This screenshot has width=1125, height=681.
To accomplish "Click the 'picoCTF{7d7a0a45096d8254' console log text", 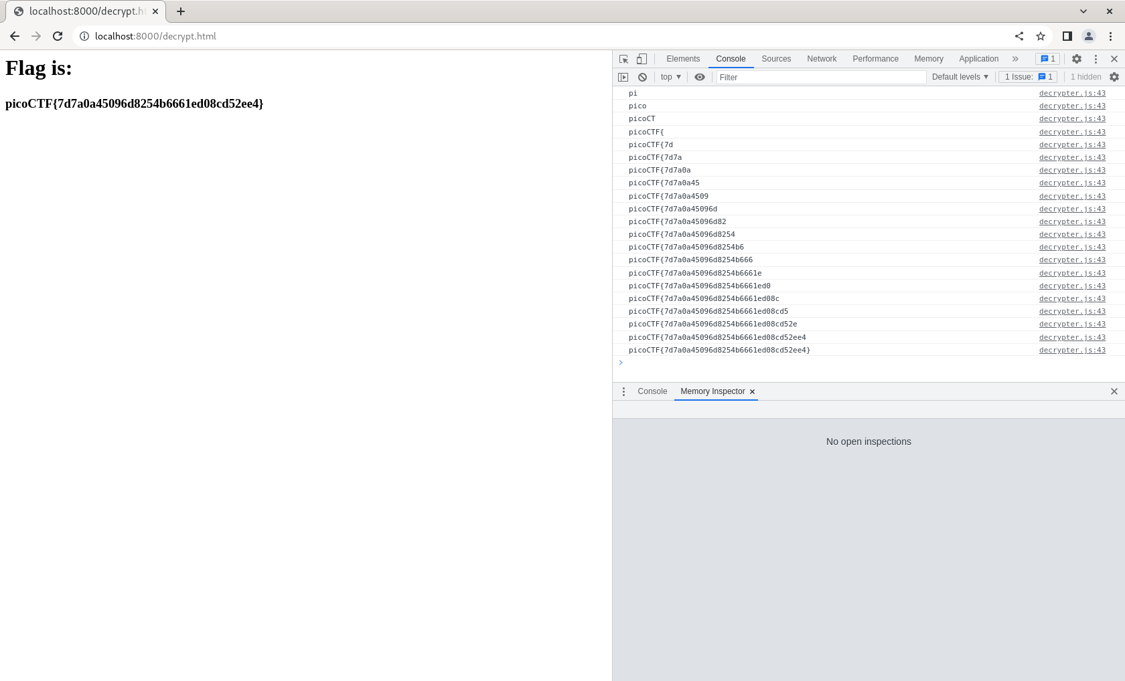I will (682, 235).
